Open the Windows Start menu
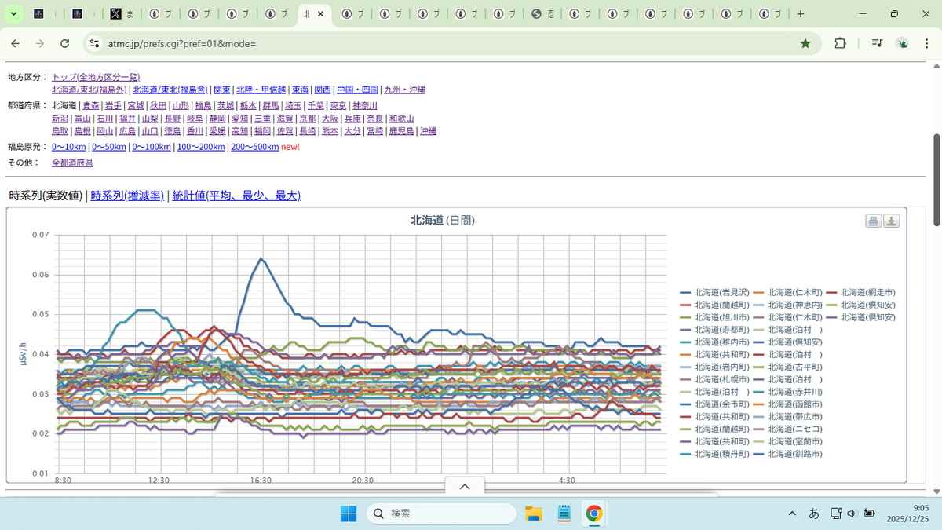Viewport: 942px width, 530px height. pyautogui.click(x=348, y=514)
